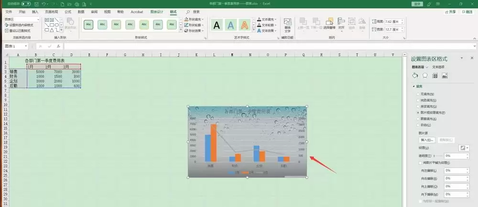Image resolution: width=478 pixels, height=207 pixels.
Task: Collapse the Fill section in format pane
Action: click(414, 86)
